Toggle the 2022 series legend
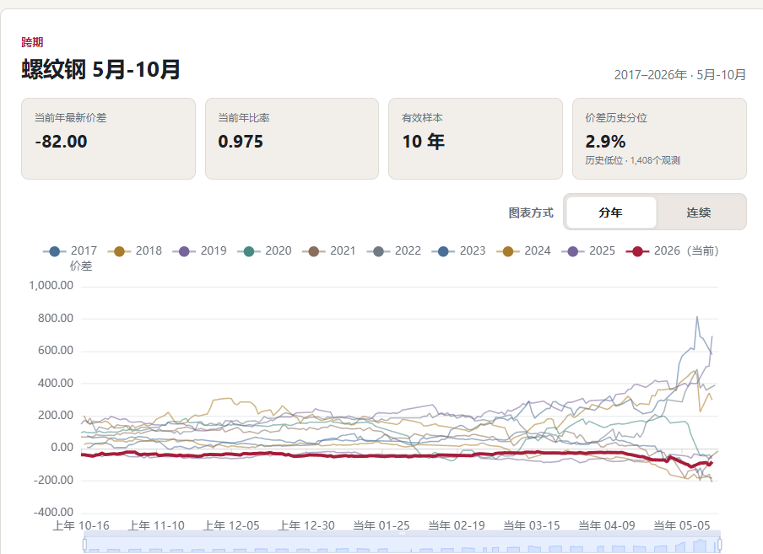 click(393, 250)
